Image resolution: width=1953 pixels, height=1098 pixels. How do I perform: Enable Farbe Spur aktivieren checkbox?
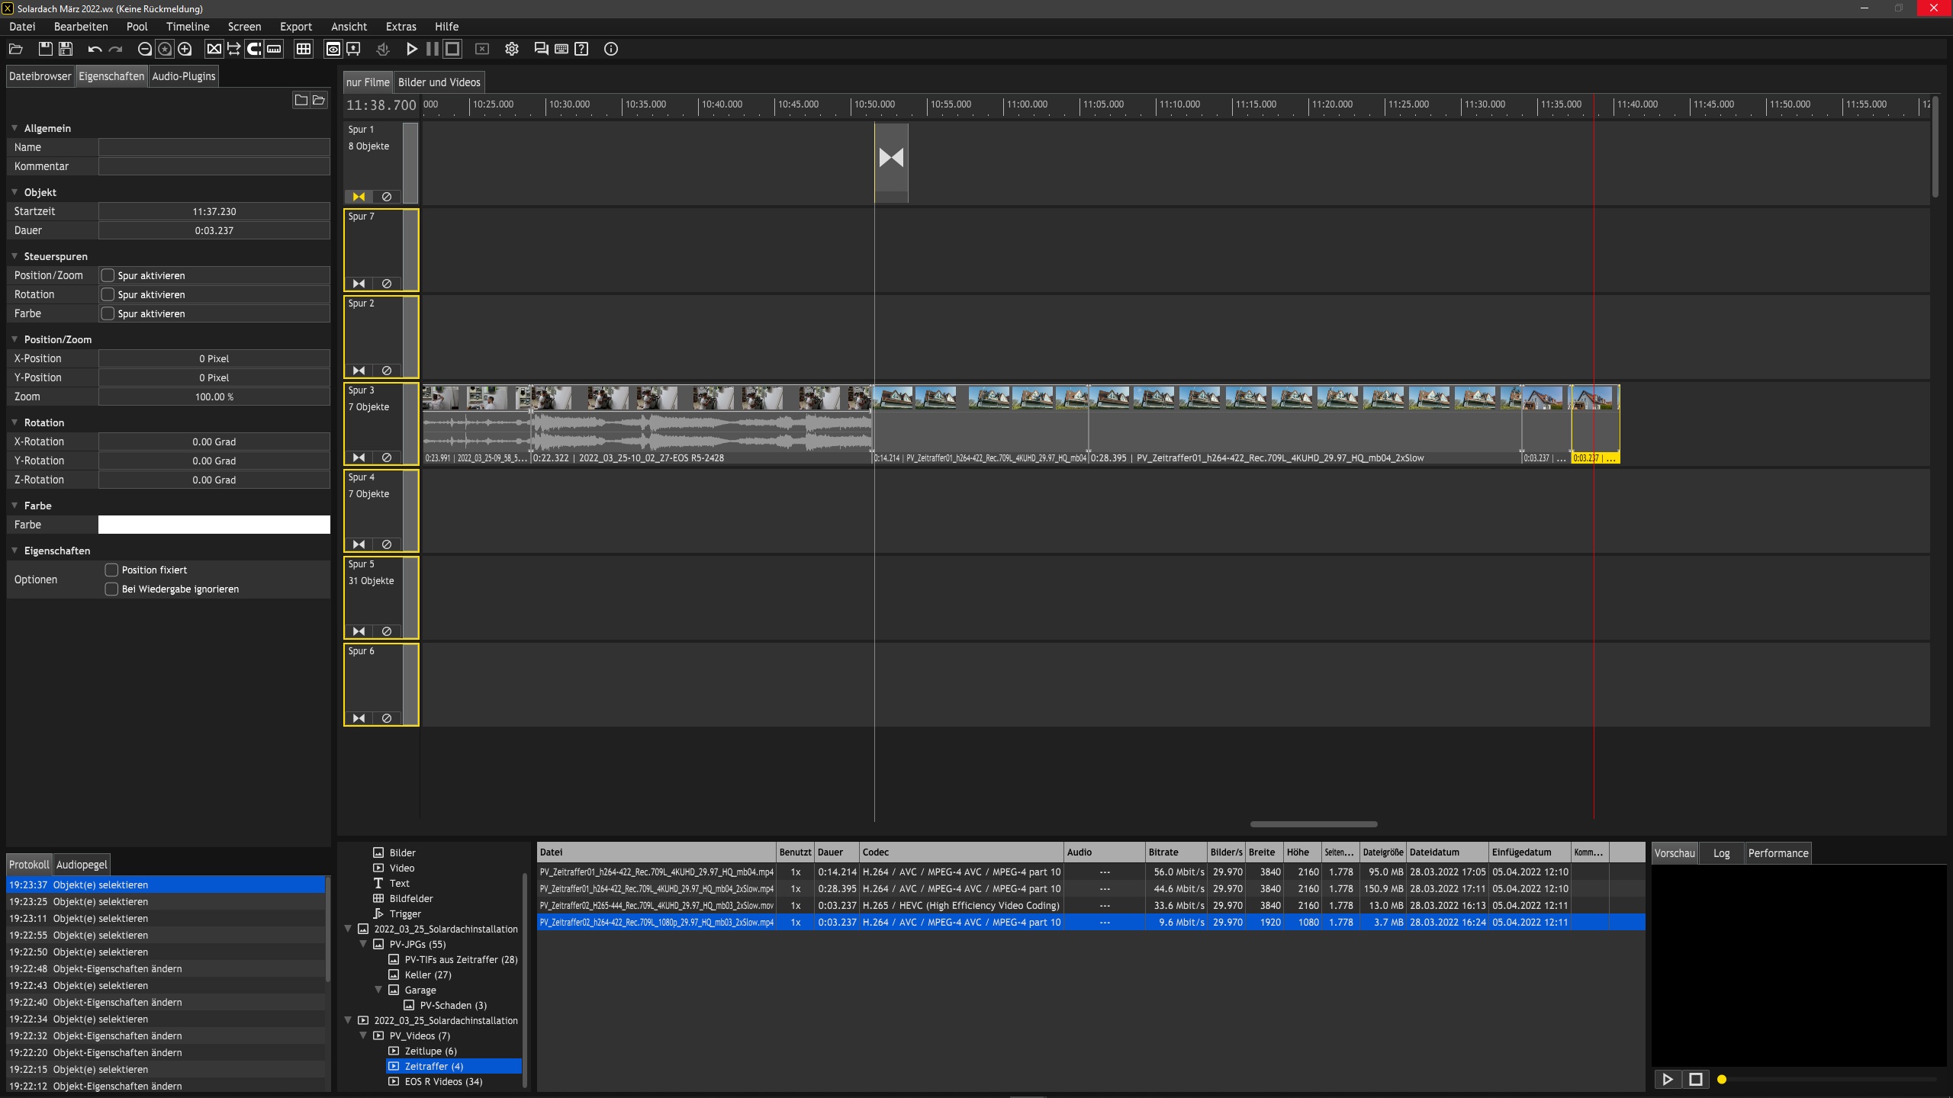point(108,313)
